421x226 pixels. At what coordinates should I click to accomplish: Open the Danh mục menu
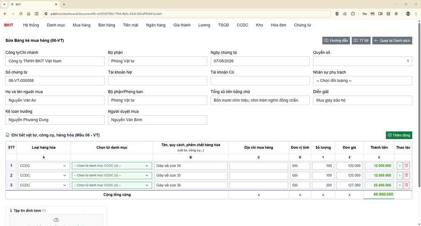[x=56, y=25]
